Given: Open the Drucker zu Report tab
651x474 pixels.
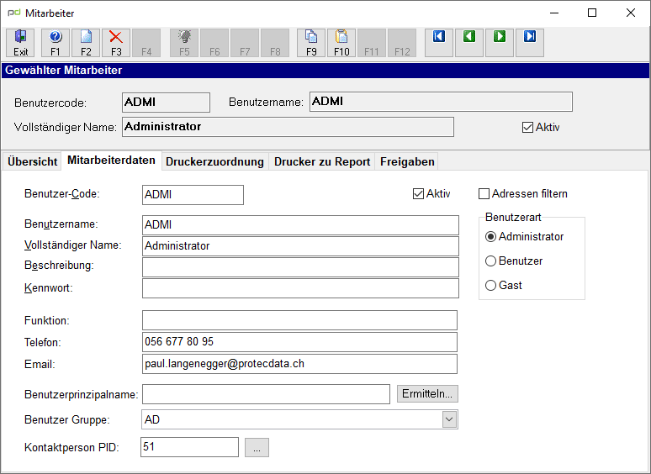Looking at the screenshot, I should click(322, 161).
